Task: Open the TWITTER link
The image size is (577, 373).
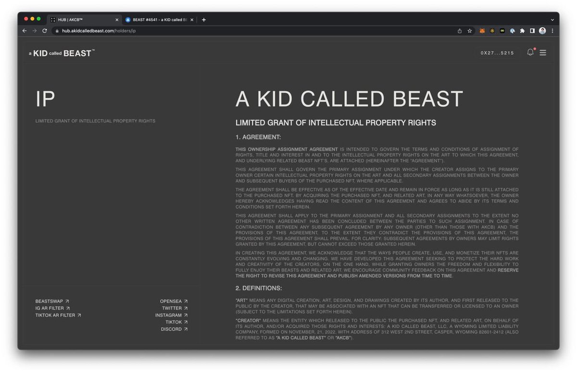Action: point(175,308)
